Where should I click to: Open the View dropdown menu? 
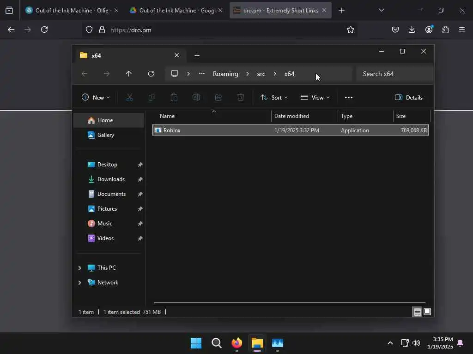[315, 97]
